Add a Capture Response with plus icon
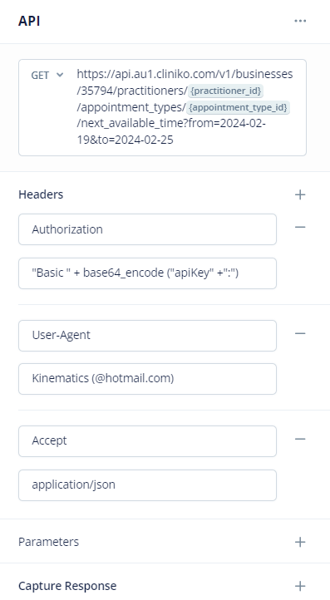 [x=300, y=586]
